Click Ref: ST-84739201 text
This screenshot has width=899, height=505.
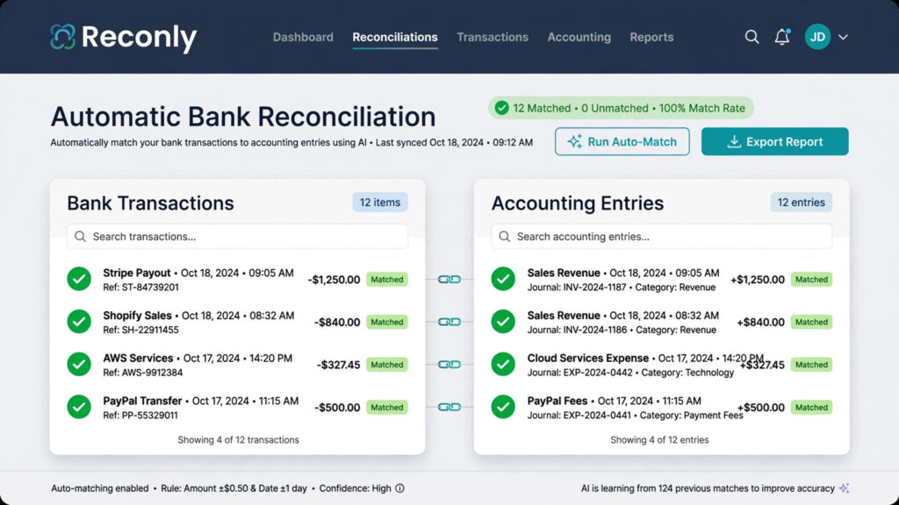pos(140,288)
